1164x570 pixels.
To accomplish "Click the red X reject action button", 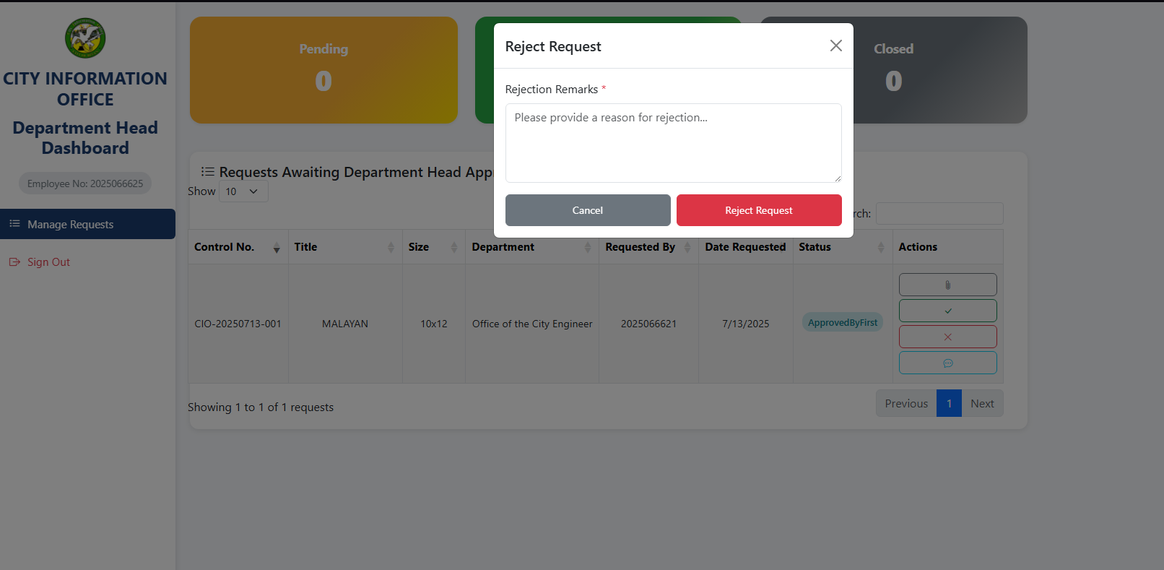I will [947, 337].
